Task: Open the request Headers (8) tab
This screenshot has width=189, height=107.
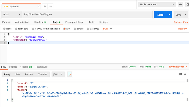Action: (40, 22)
